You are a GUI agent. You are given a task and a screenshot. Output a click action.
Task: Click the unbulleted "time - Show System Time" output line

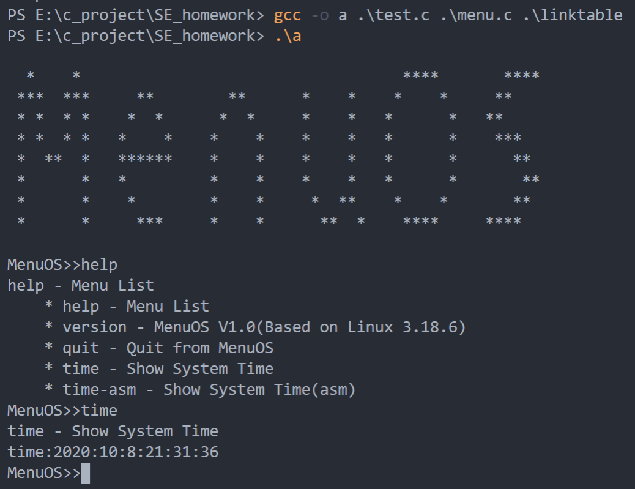113,431
